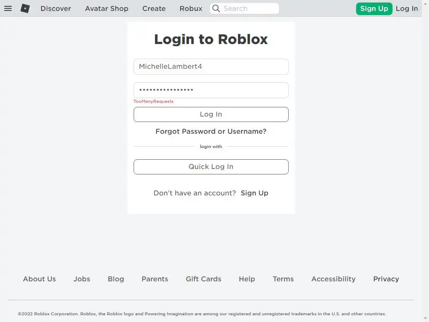Image resolution: width=429 pixels, height=322 pixels.
Task: Visit the Blog footer link
Action: point(116,279)
